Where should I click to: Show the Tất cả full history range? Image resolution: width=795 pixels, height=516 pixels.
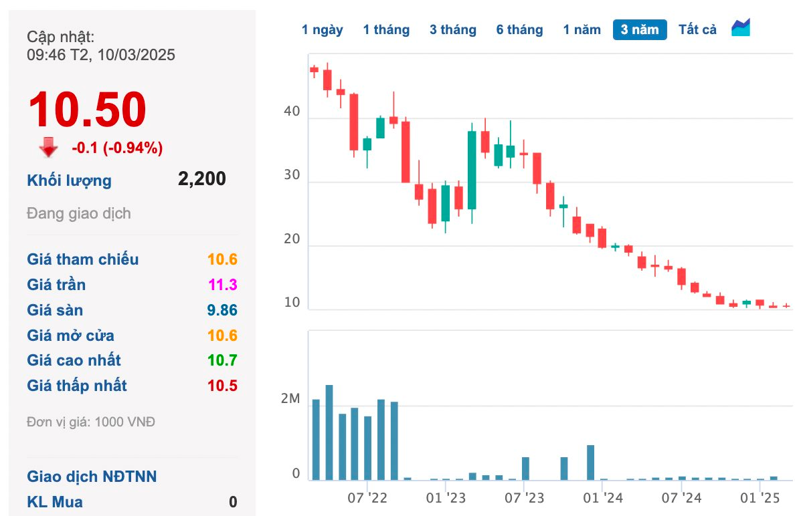pos(697,30)
